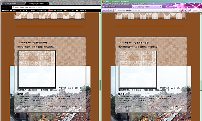Switch to the index tab in Chrome
Viewport: 202px width, 121px height.
(x=13, y=4)
